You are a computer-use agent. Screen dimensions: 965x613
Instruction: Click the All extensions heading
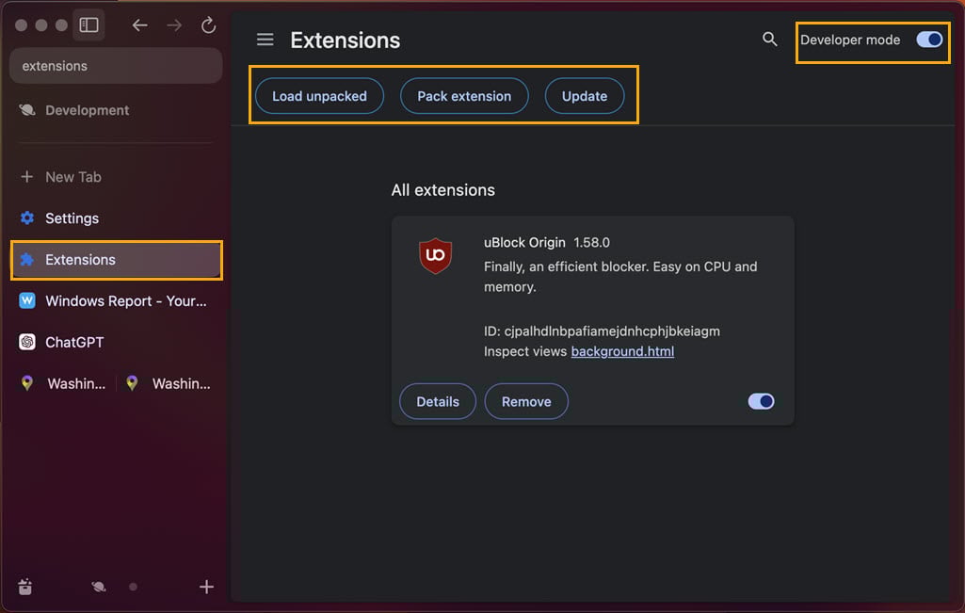click(443, 190)
